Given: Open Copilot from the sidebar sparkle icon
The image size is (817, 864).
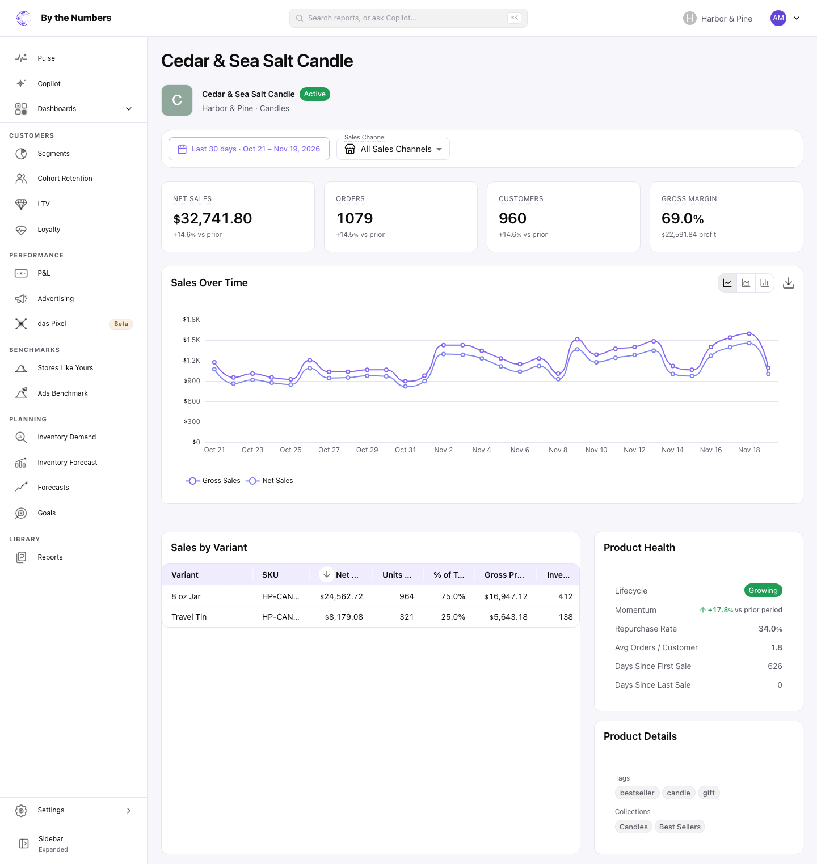Looking at the screenshot, I should click(21, 83).
